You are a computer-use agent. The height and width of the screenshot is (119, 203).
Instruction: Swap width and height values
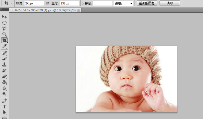[x=48, y=3]
